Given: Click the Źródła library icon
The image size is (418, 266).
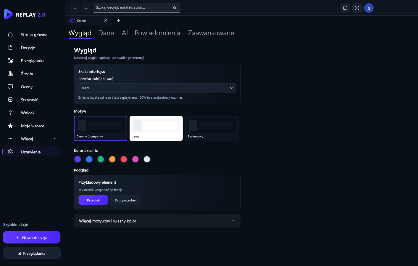Looking at the screenshot, I should 10,73.
